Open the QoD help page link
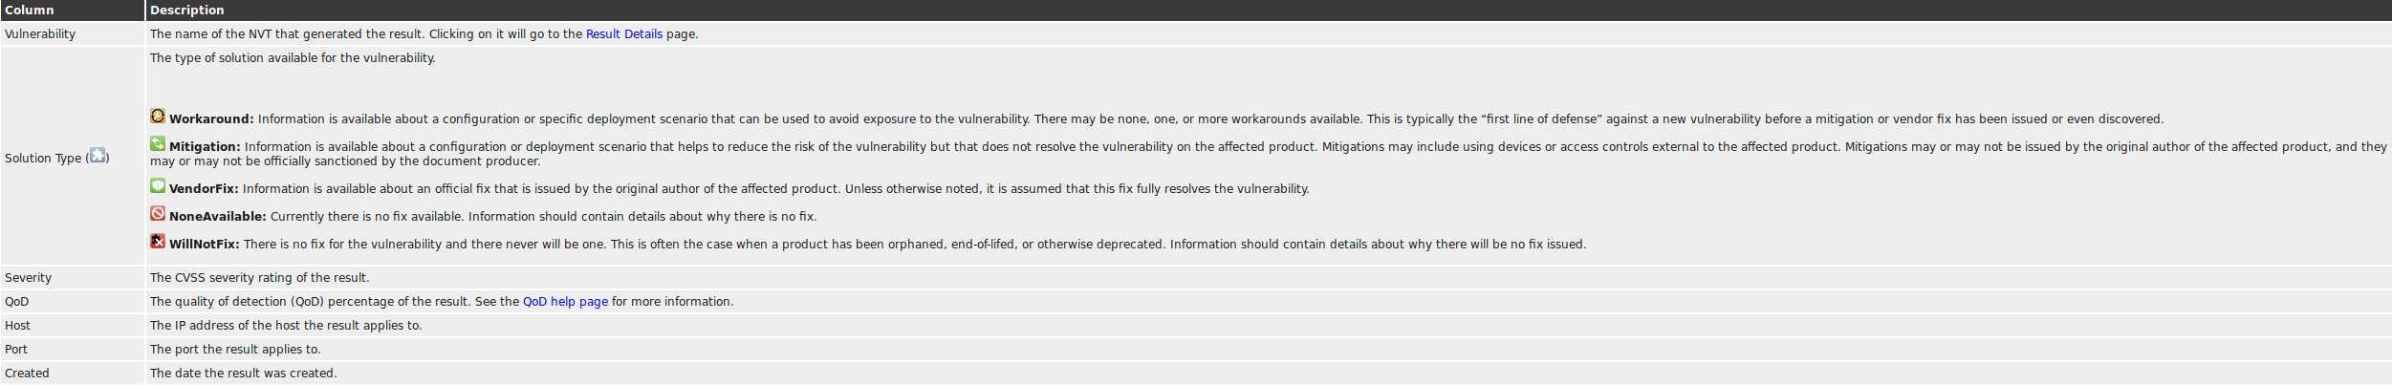Screen dimensions: 2392x385 point(565,302)
